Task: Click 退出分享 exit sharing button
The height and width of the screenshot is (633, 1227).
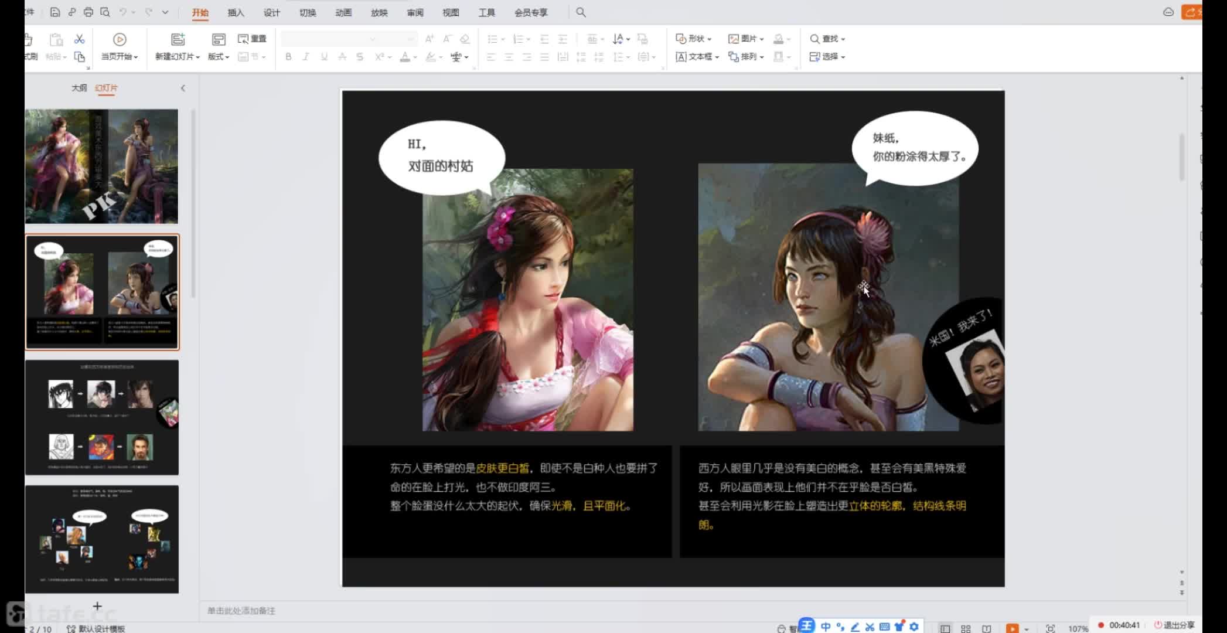Action: [1174, 625]
